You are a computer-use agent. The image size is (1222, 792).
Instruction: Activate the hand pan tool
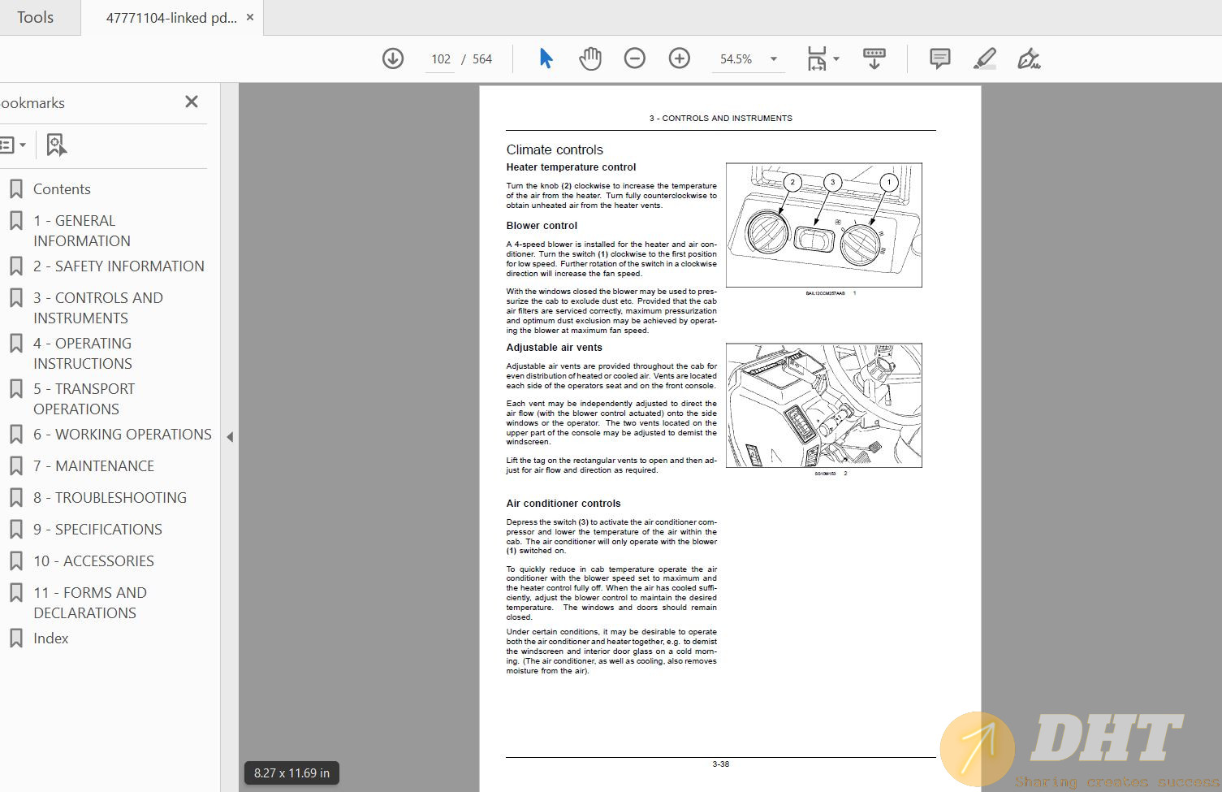click(x=590, y=58)
